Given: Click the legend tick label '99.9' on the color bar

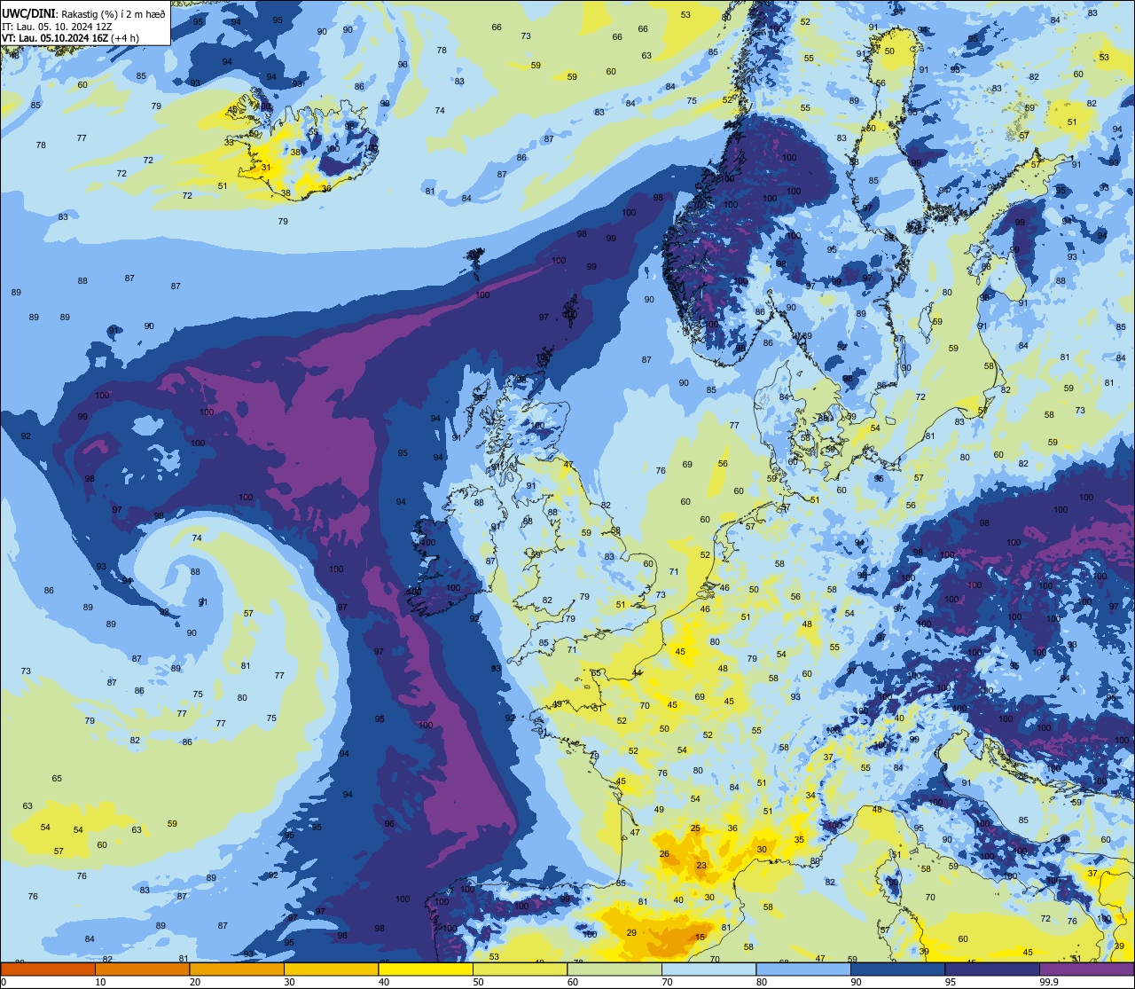Looking at the screenshot, I should click(1049, 982).
